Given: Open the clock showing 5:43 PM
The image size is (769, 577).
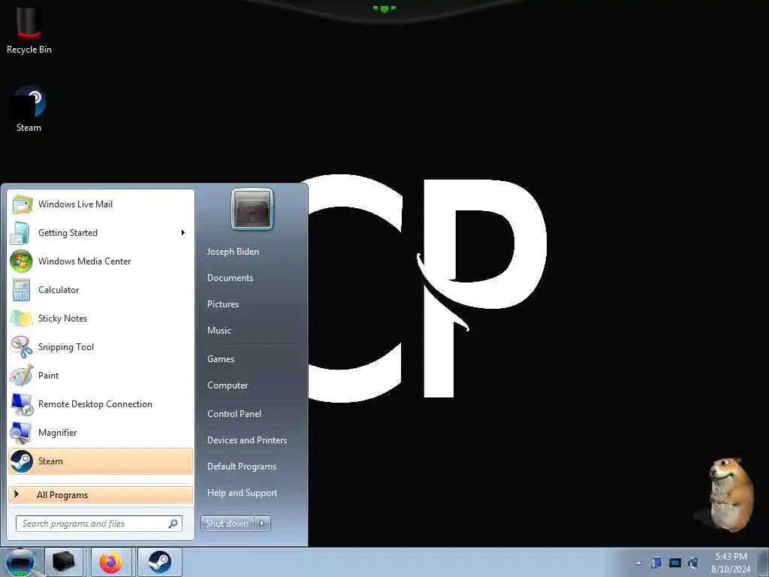Looking at the screenshot, I should 731,562.
